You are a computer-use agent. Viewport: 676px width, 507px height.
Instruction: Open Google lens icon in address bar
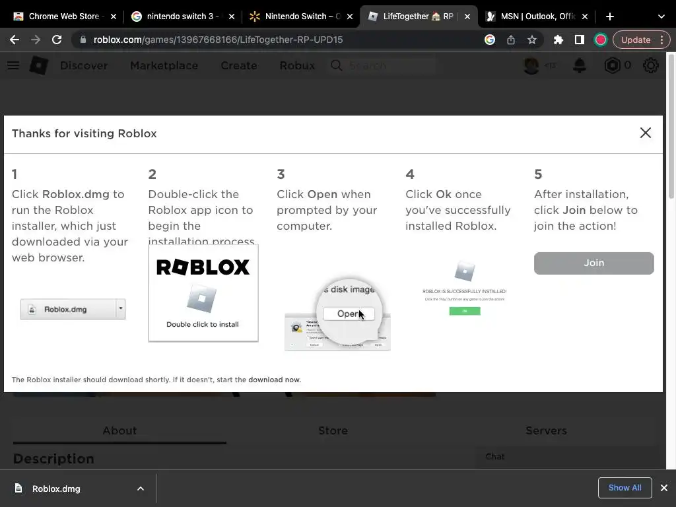[490, 40]
